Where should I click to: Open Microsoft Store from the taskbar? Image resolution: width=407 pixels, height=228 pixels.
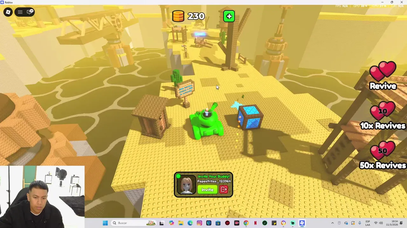(218, 223)
